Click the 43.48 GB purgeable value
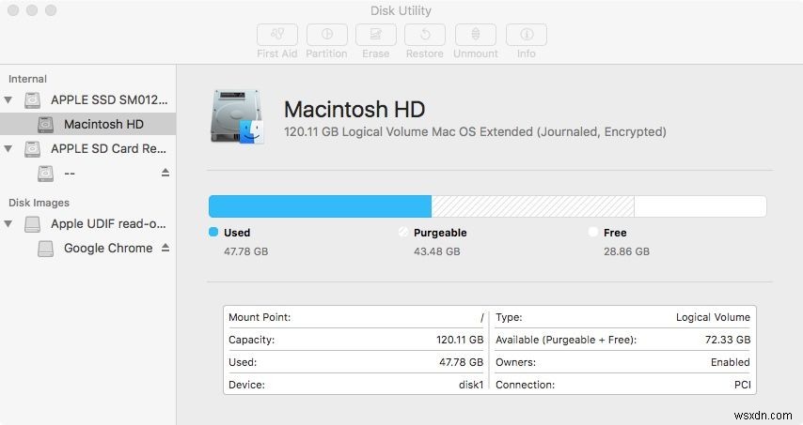This screenshot has height=425, width=803. pos(437,251)
